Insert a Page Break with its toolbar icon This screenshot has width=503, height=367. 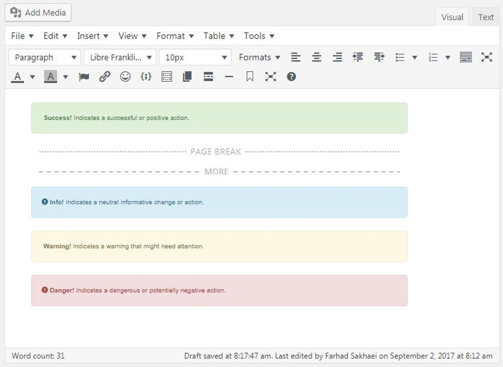(x=187, y=76)
